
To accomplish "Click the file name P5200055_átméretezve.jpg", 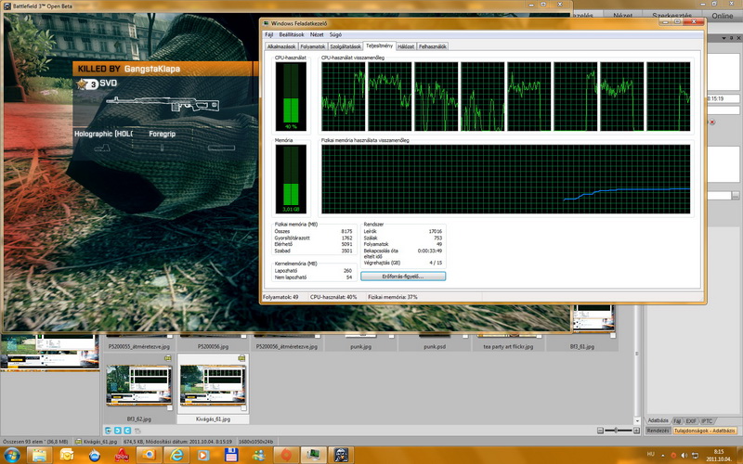I will (138, 346).
